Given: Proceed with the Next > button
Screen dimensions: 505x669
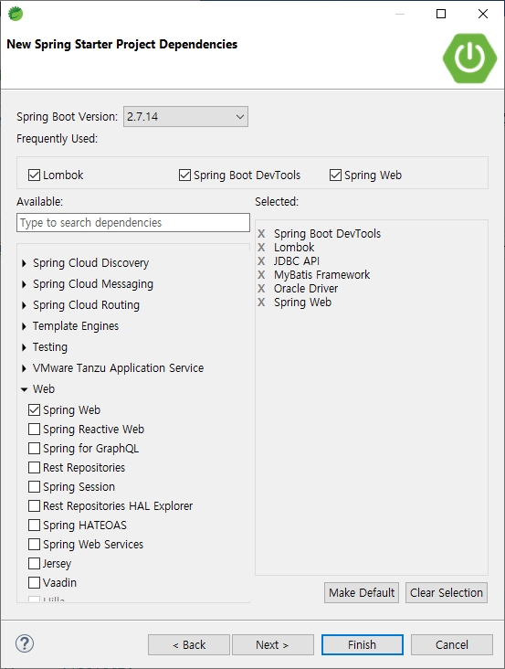Looking at the screenshot, I should (x=273, y=644).
